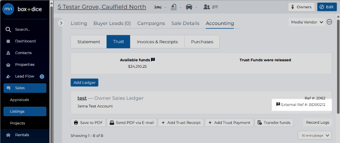Click the Owners button
This screenshot has height=143, width=340.
point(302,7)
